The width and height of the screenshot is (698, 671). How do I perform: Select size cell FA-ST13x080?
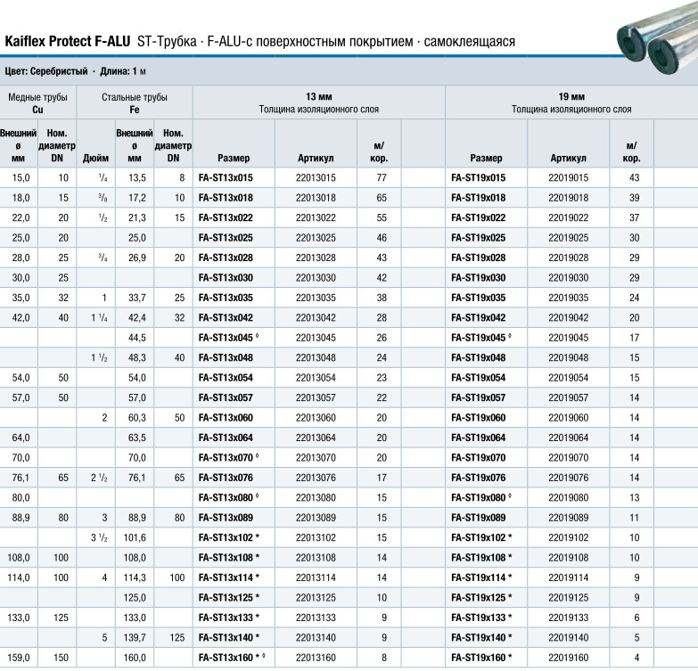coord(229,498)
